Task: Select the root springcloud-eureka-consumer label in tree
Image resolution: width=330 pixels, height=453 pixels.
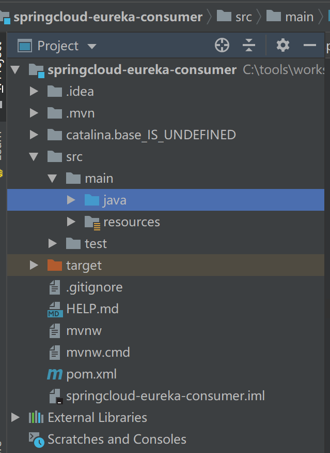Action: [x=142, y=70]
